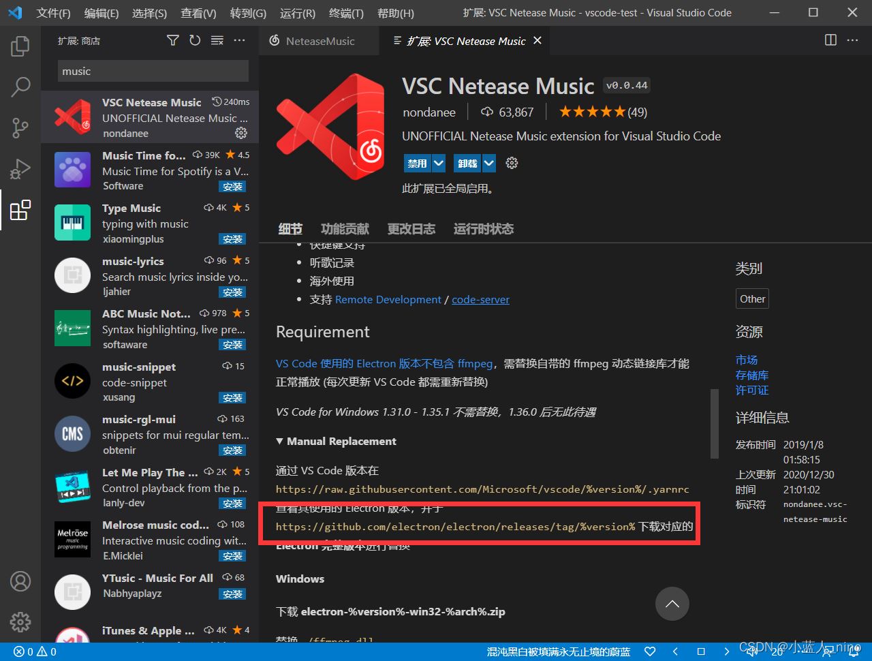This screenshot has width=872, height=661.
Task: Open the extensions panel more actions menu
Action: point(239,41)
